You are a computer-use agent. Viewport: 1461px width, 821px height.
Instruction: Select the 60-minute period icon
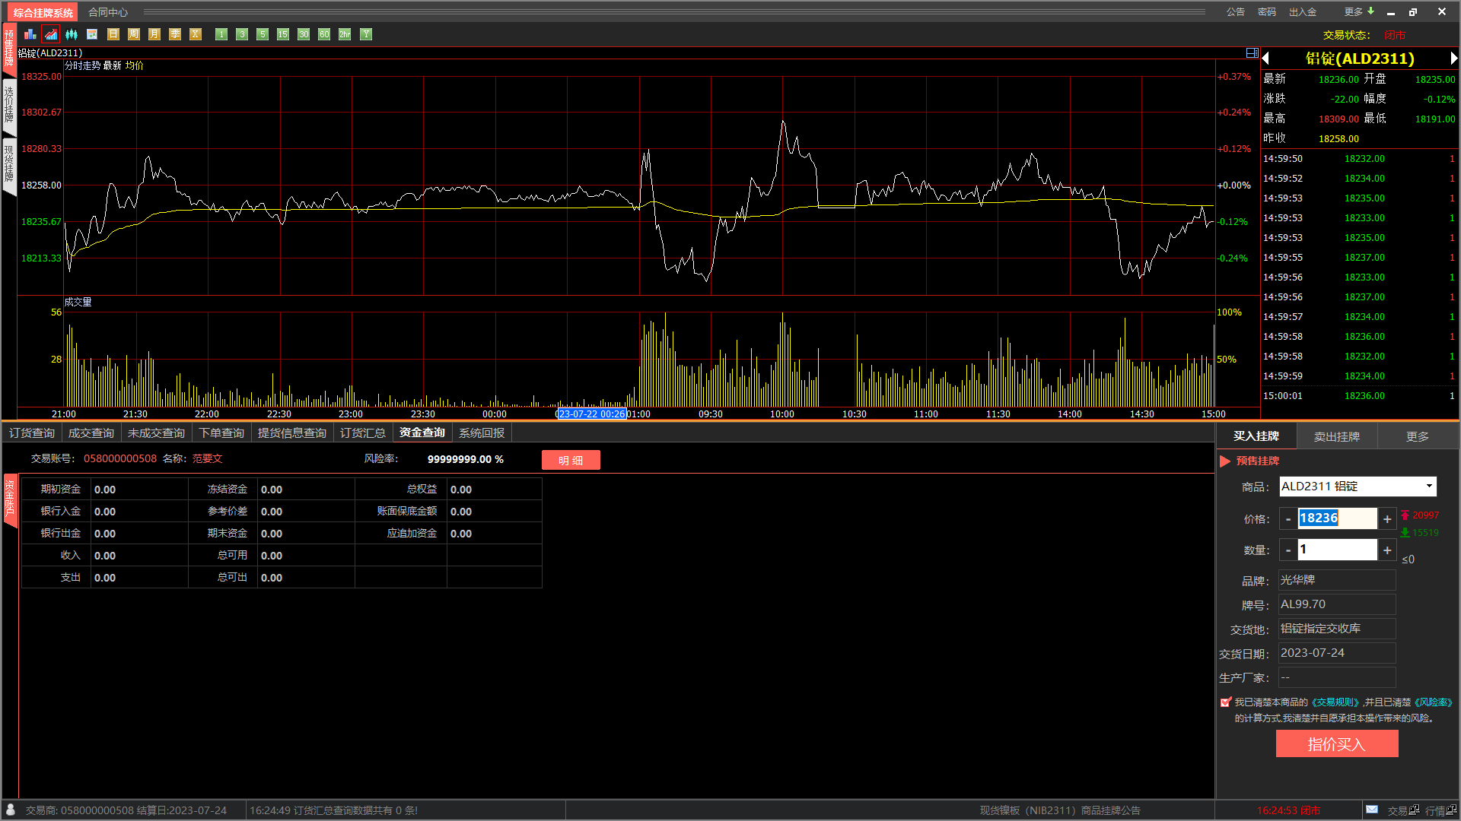coord(324,34)
